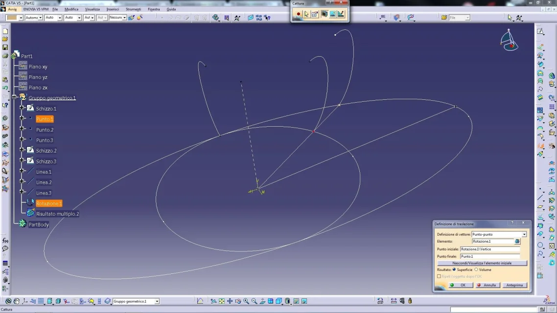Open the Avvia menu

[12, 9]
